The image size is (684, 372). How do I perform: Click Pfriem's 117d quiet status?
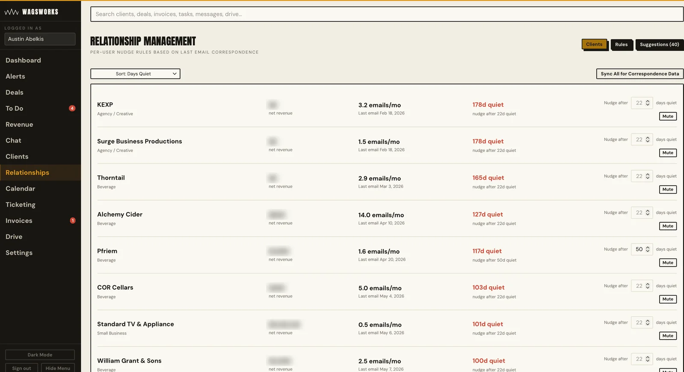(487, 251)
